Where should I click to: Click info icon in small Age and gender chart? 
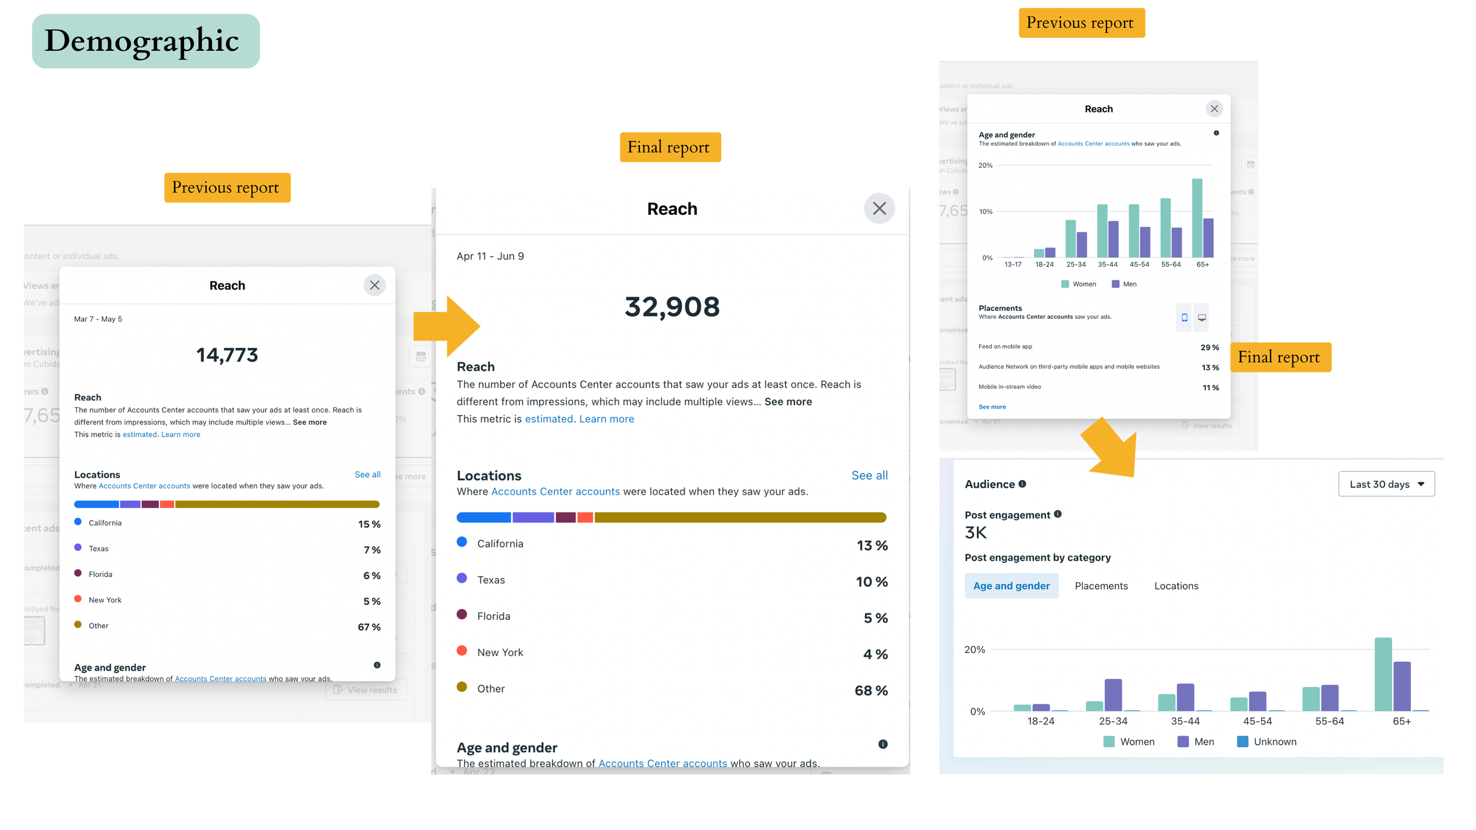pos(1216,133)
